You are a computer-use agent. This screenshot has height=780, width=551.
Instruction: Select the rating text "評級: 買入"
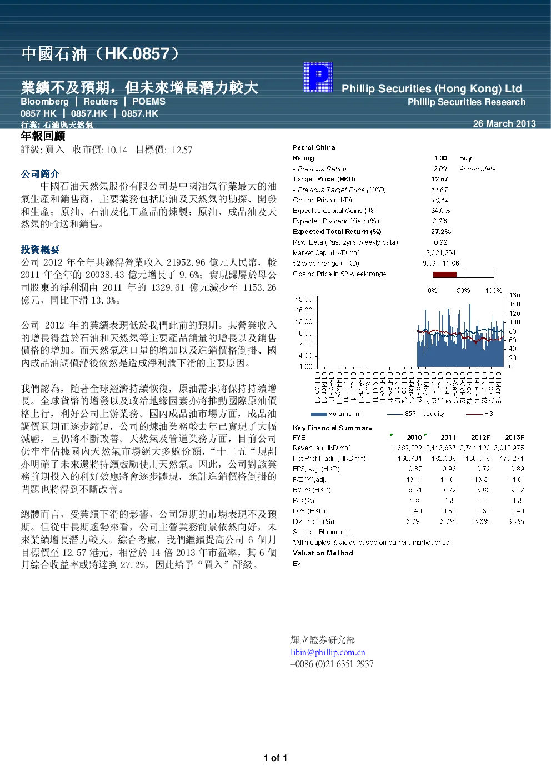[x=43, y=150]
